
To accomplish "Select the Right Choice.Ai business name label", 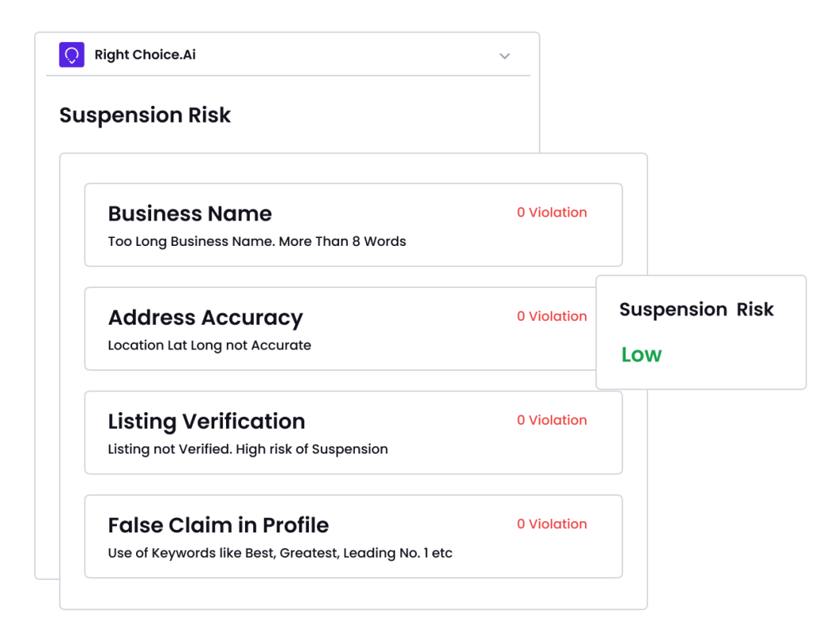I will (145, 55).
